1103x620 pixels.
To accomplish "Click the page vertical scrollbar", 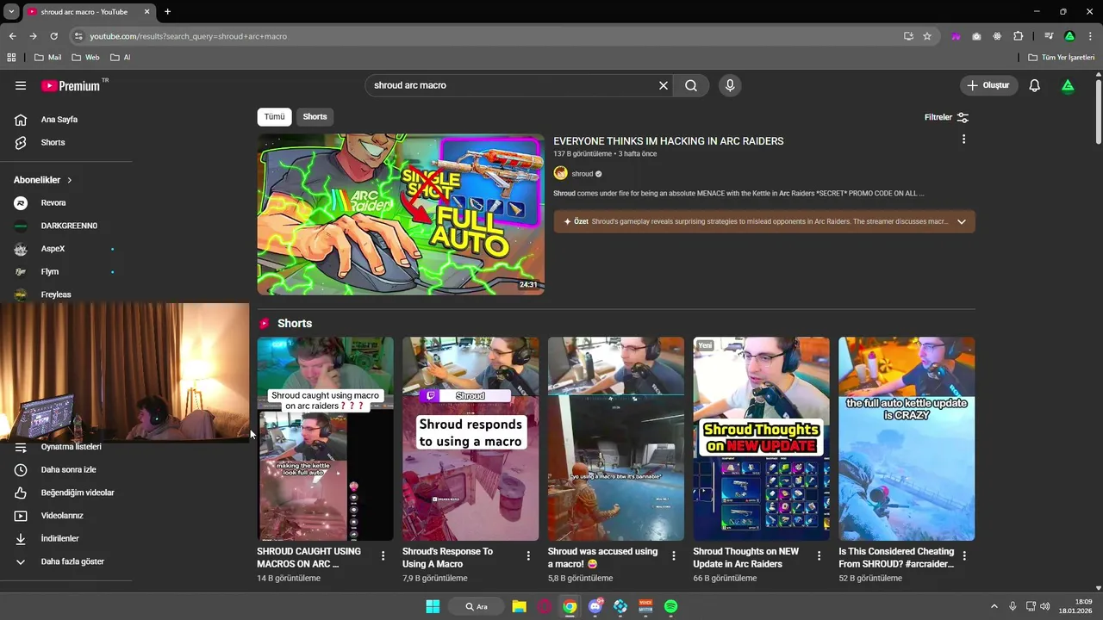I will click(x=1098, y=112).
